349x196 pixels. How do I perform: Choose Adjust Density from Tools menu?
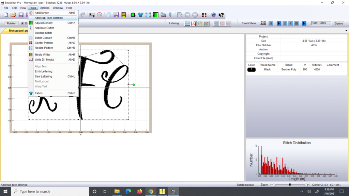[53, 23]
